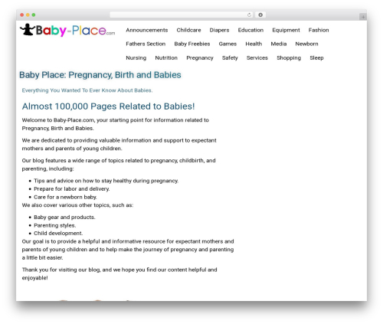Screen dimensions: 383x324
Task: Open the Fathers Section link
Action: pos(146,44)
